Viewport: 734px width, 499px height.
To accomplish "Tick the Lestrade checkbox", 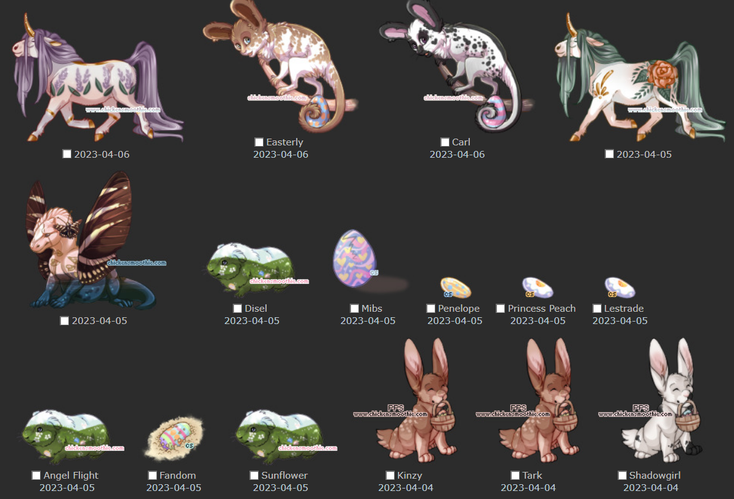I will pos(597,309).
